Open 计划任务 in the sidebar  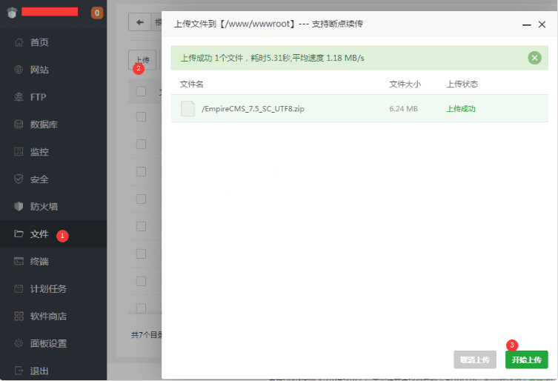click(x=48, y=289)
